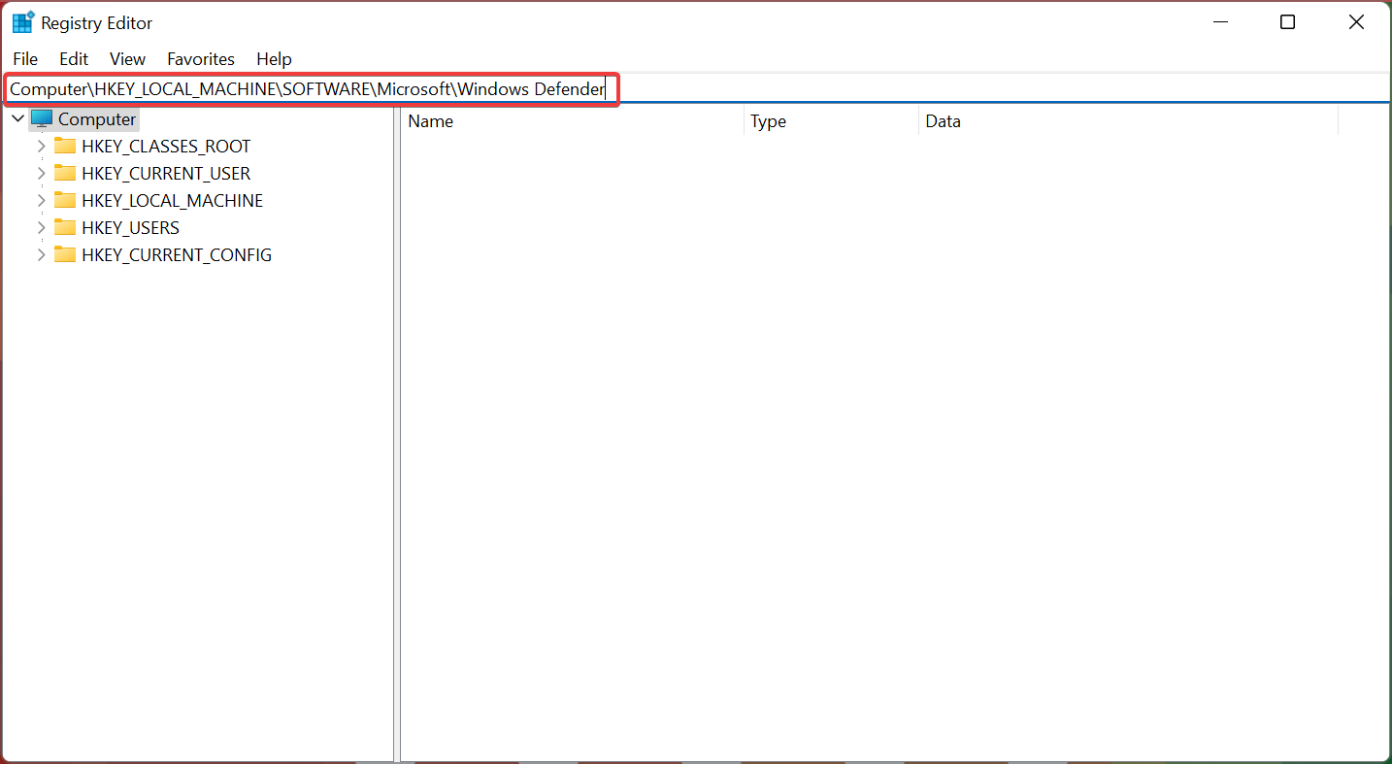
Task: Expand the HKEY_USERS key
Action: 41,228
